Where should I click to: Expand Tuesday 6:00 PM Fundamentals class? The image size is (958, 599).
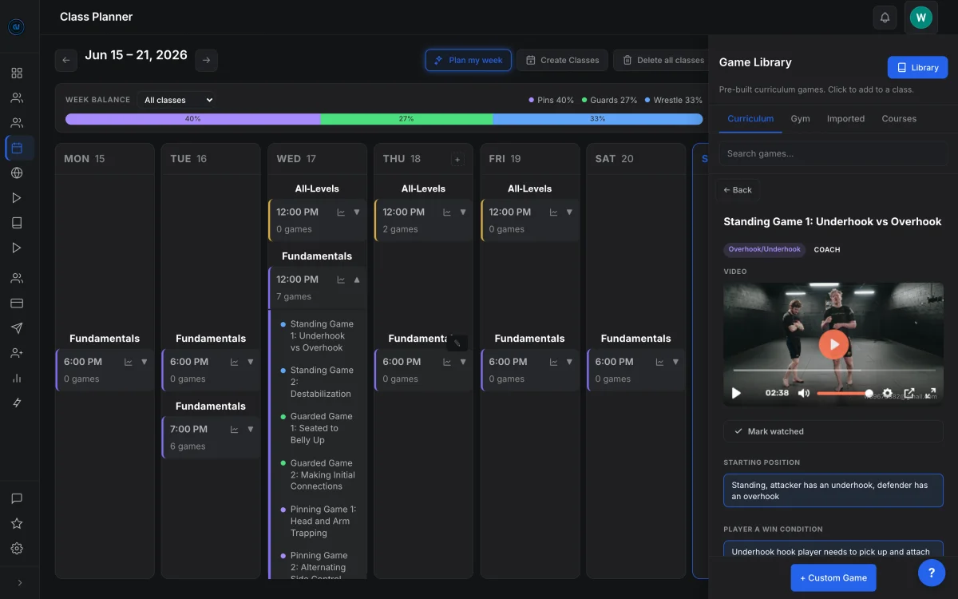251,362
